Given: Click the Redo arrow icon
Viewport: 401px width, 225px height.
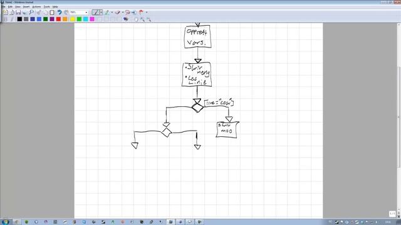Looking at the screenshot, I should click(x=66, y=12).
